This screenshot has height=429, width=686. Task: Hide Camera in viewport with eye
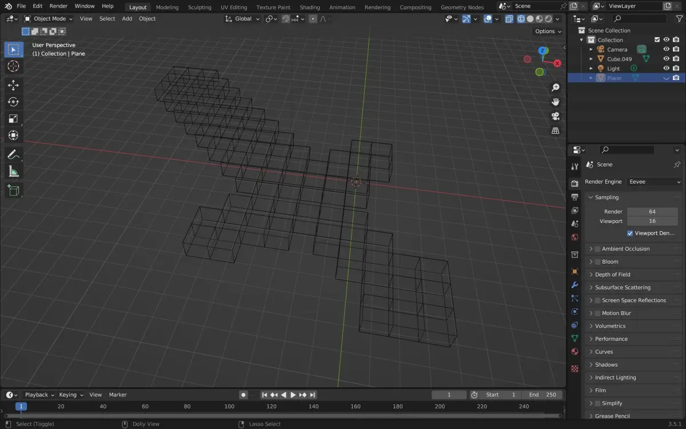pos(666,49)
